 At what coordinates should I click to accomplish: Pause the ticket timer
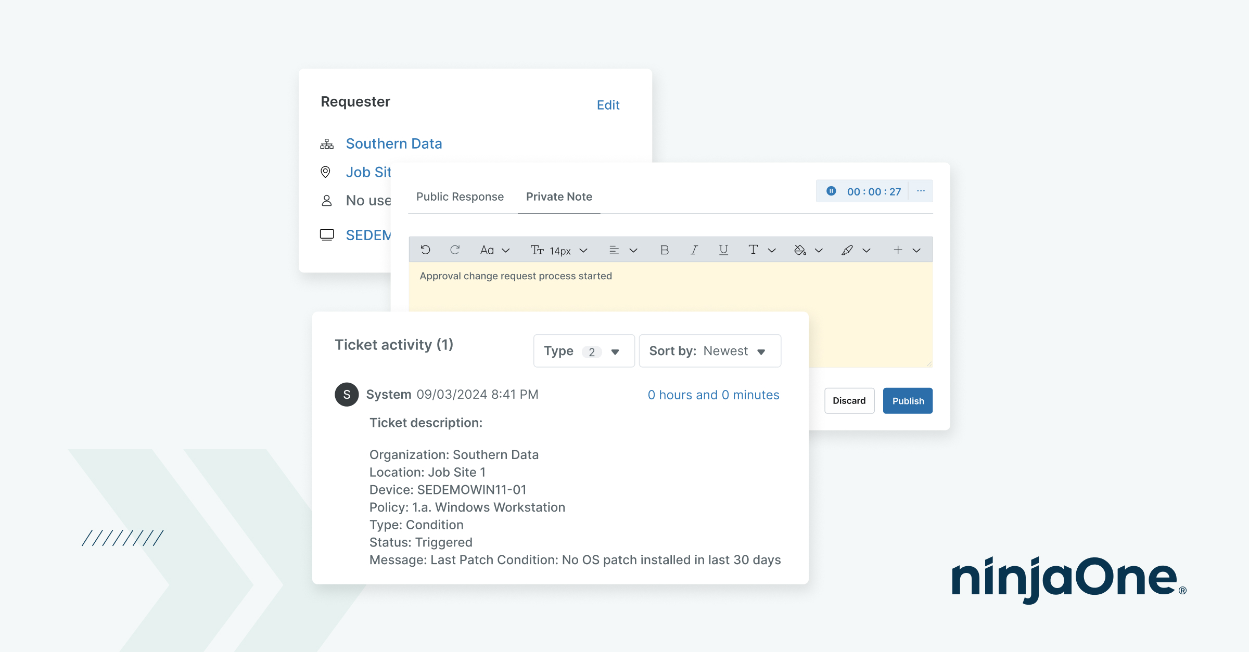click(831, 191)
